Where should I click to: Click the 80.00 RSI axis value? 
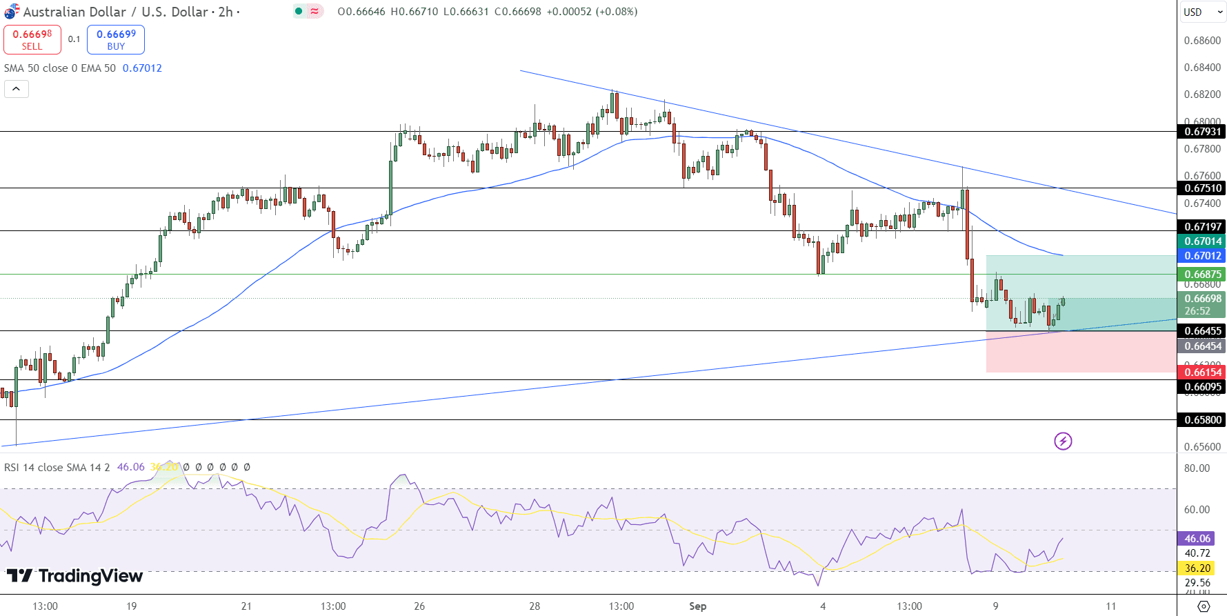coord(1197,468)
